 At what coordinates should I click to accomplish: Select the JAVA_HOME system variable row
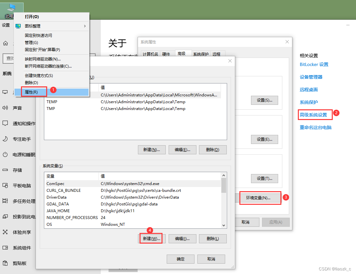[133, 211]
